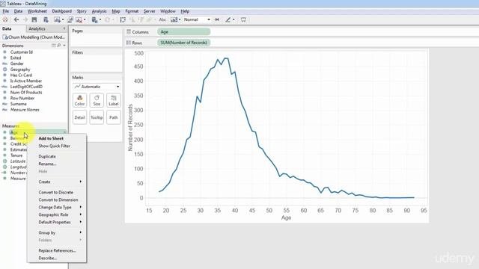Select the Gender dimension

[x=16, y=64]
